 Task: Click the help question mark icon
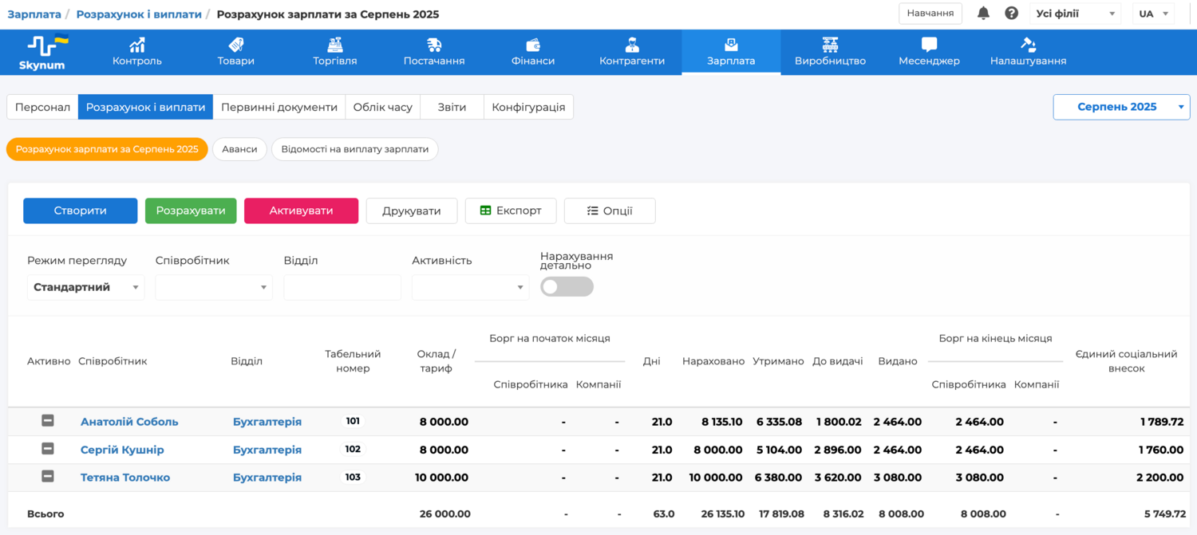click(1011, 14)
